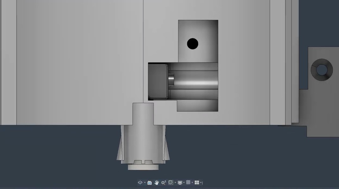
Task: Select the countersunk hole on right bracket
Action: click(x=322, y=70)
